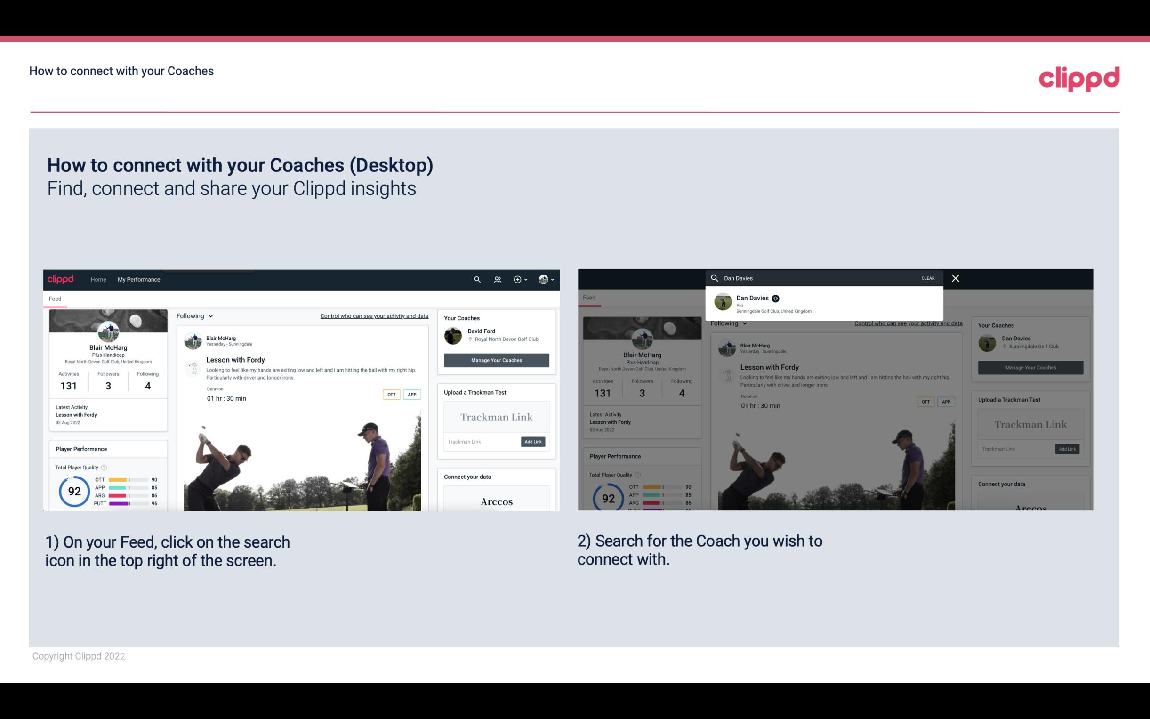Click the Arccos connect your data link
The image size is (1150, 719).
pos(497,501)
